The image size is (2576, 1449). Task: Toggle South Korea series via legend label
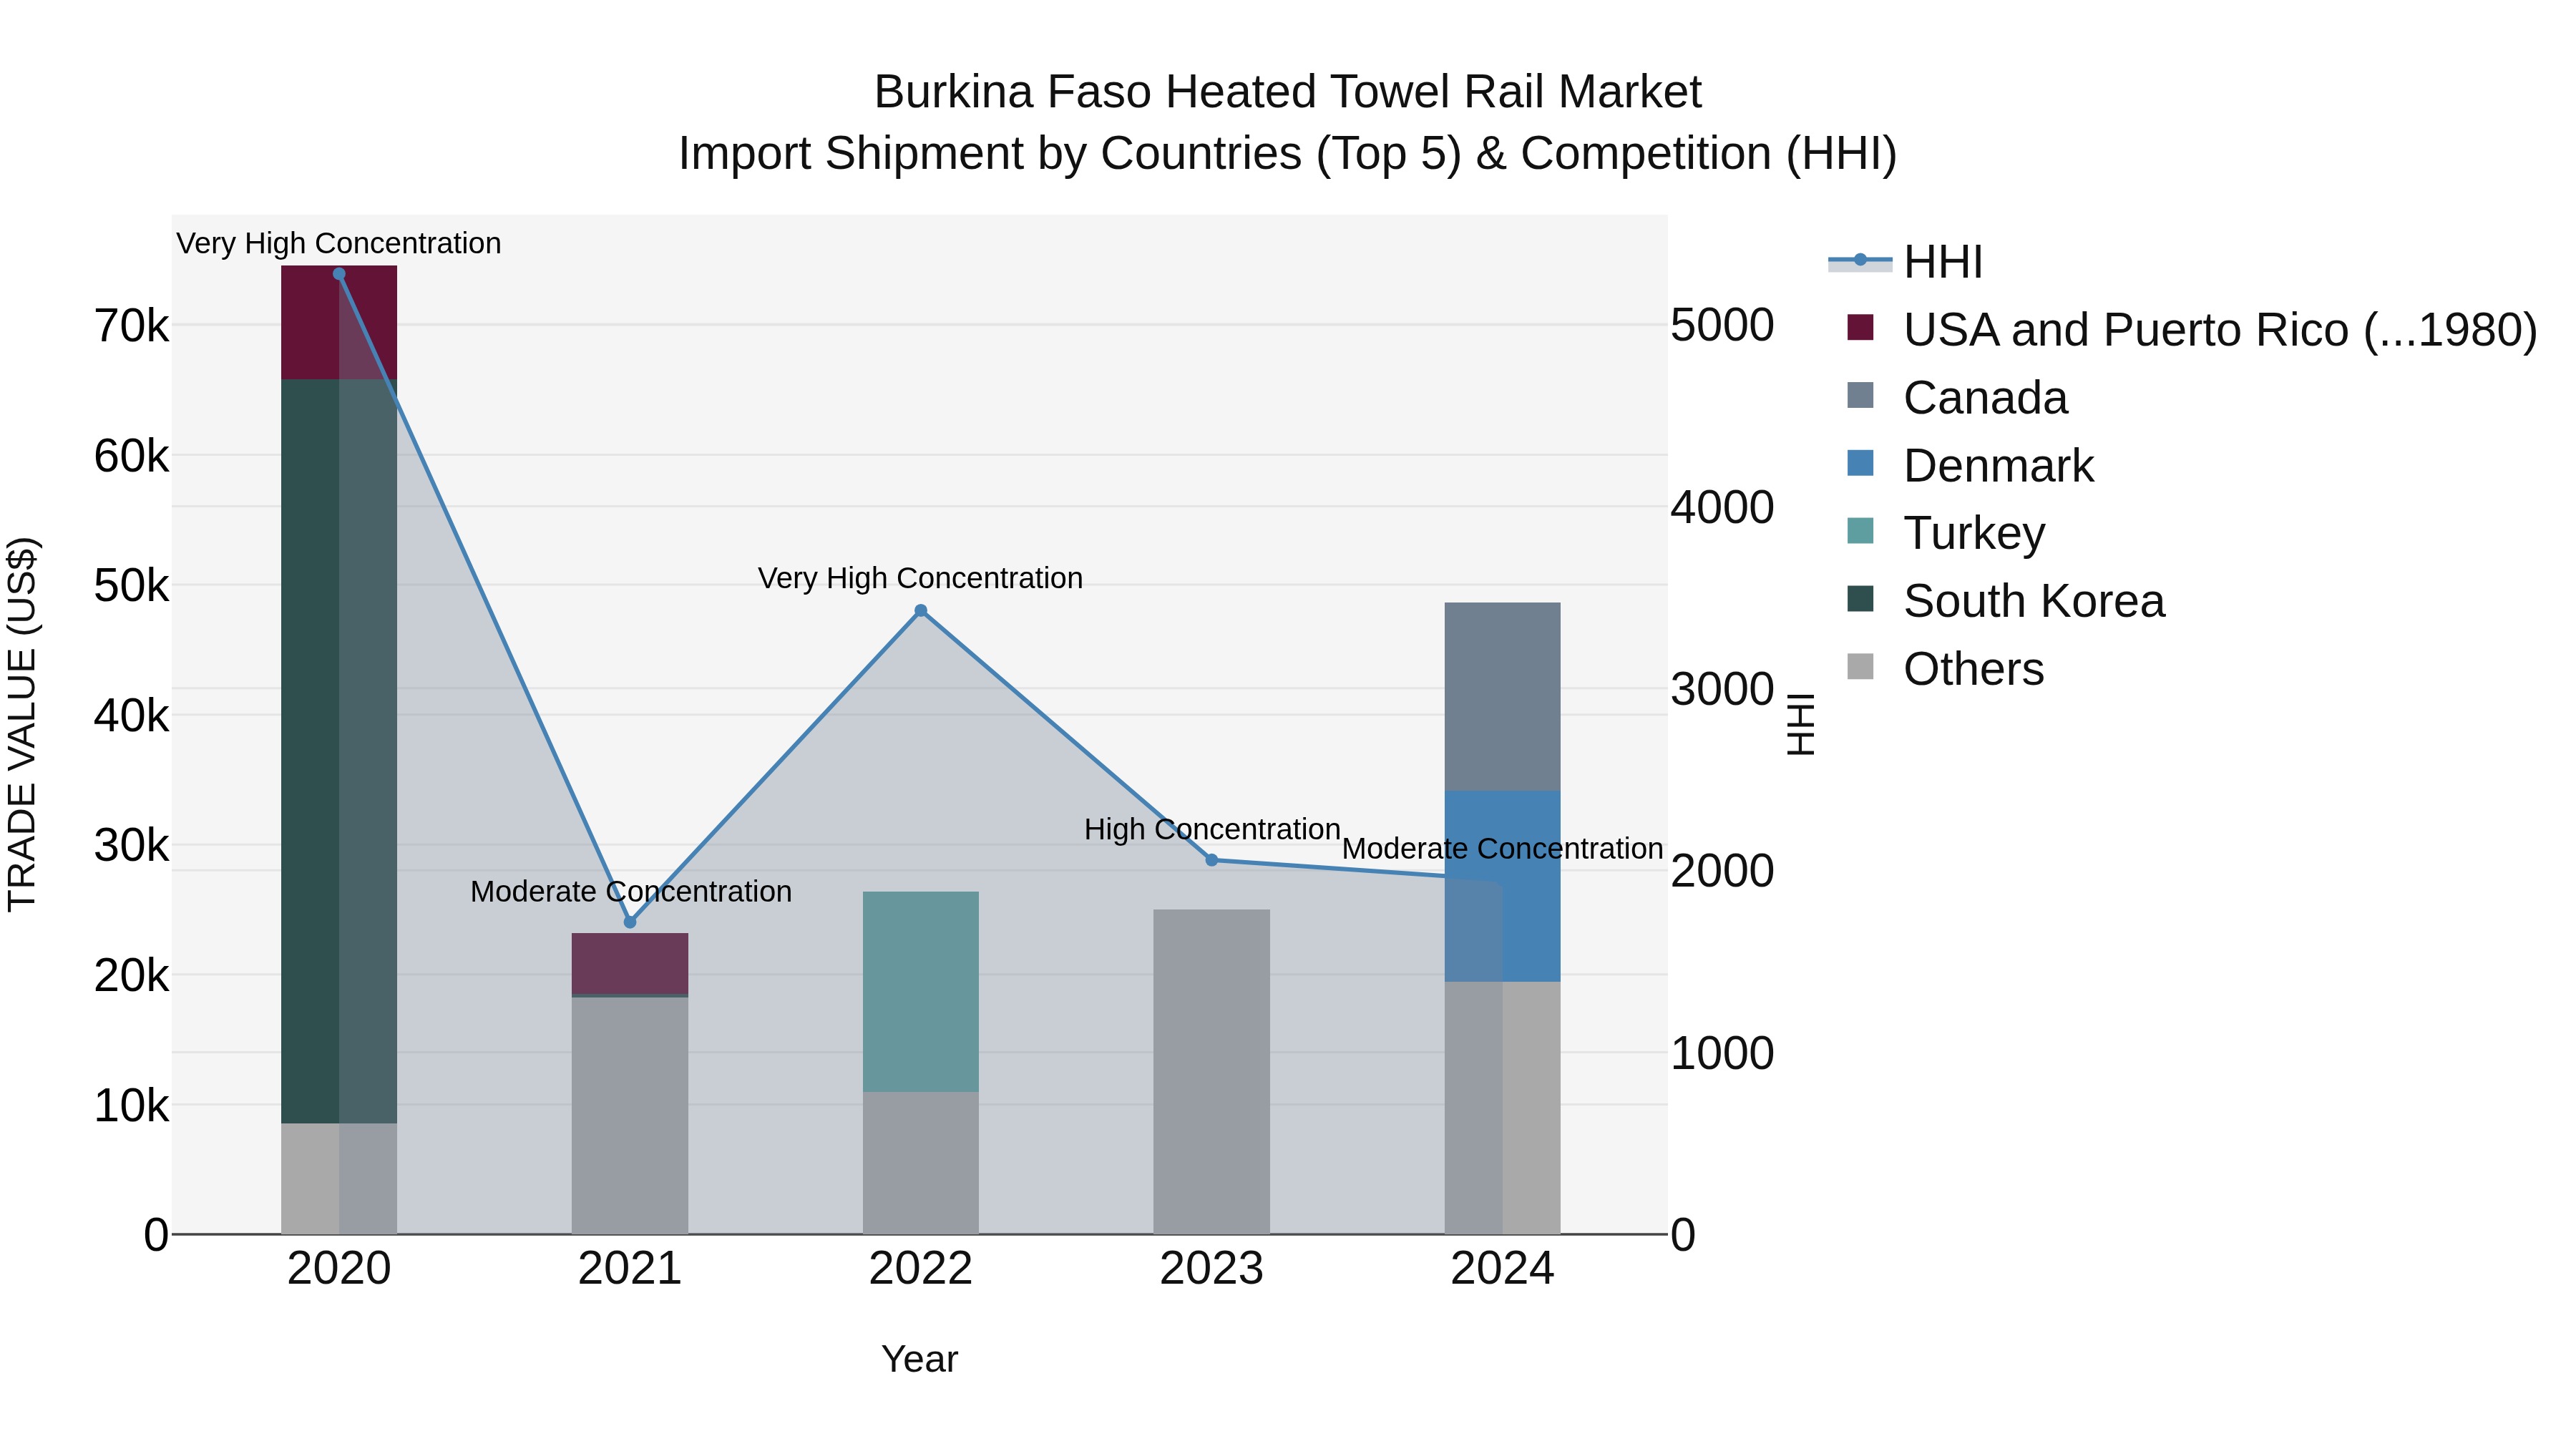coord(2034,601)
